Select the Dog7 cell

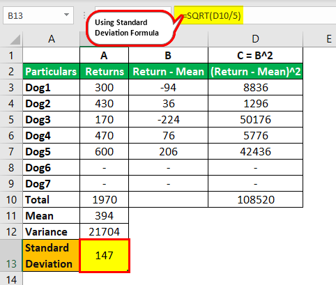[x=51, y=183]
